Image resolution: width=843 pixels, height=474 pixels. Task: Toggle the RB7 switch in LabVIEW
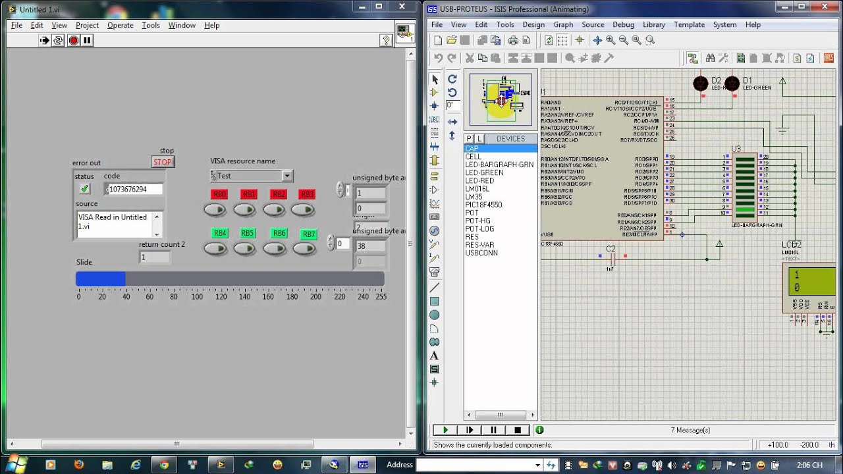(x=304, y=249)
